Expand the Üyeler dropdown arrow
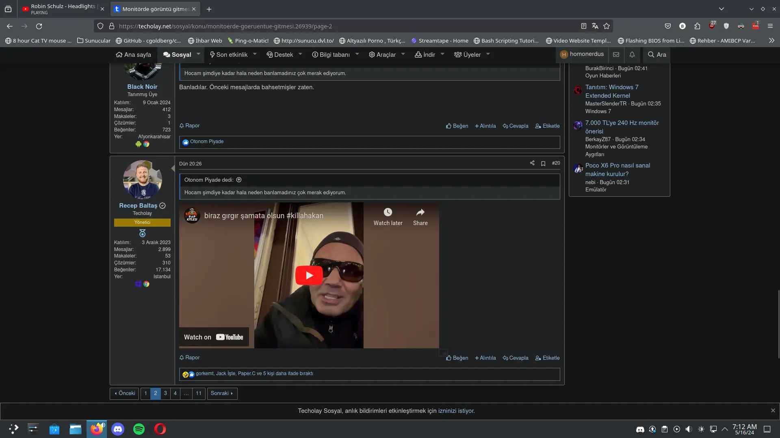The height and width of the screenshot is (438, 780). click(488, 54)
